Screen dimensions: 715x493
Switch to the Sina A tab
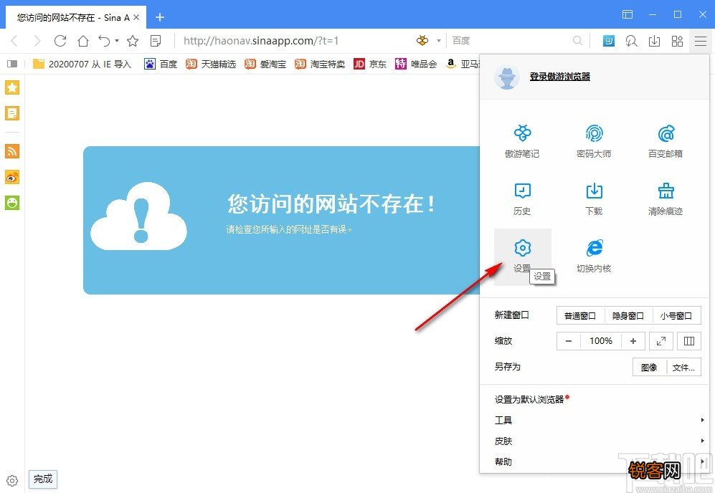73,17
